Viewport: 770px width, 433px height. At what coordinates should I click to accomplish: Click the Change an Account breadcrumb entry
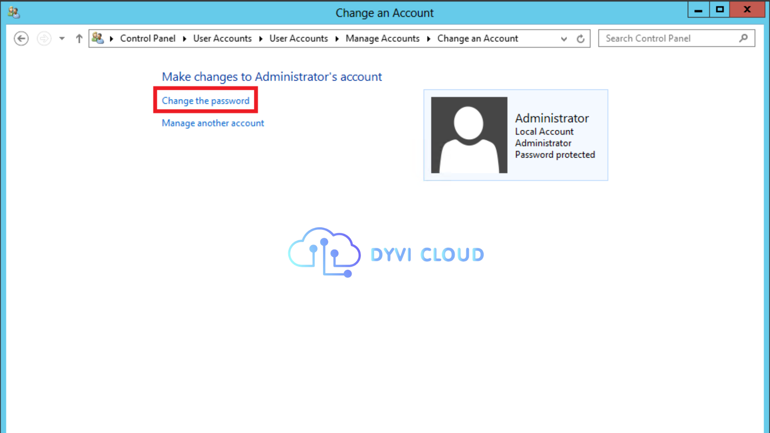tap(477, 38)
